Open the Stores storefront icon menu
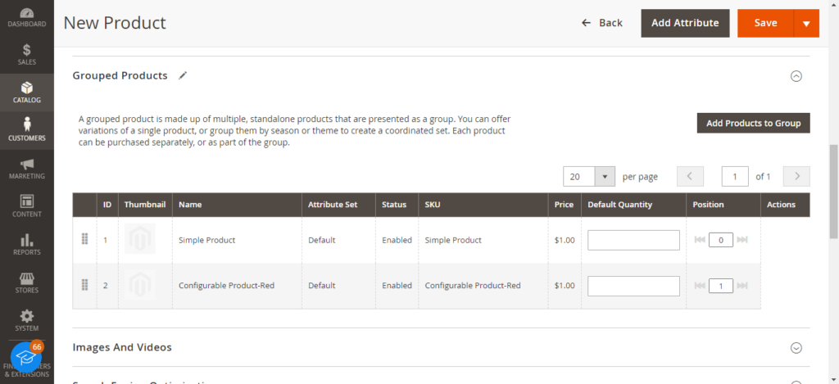The image size is (839, 384). coord(27,283)
